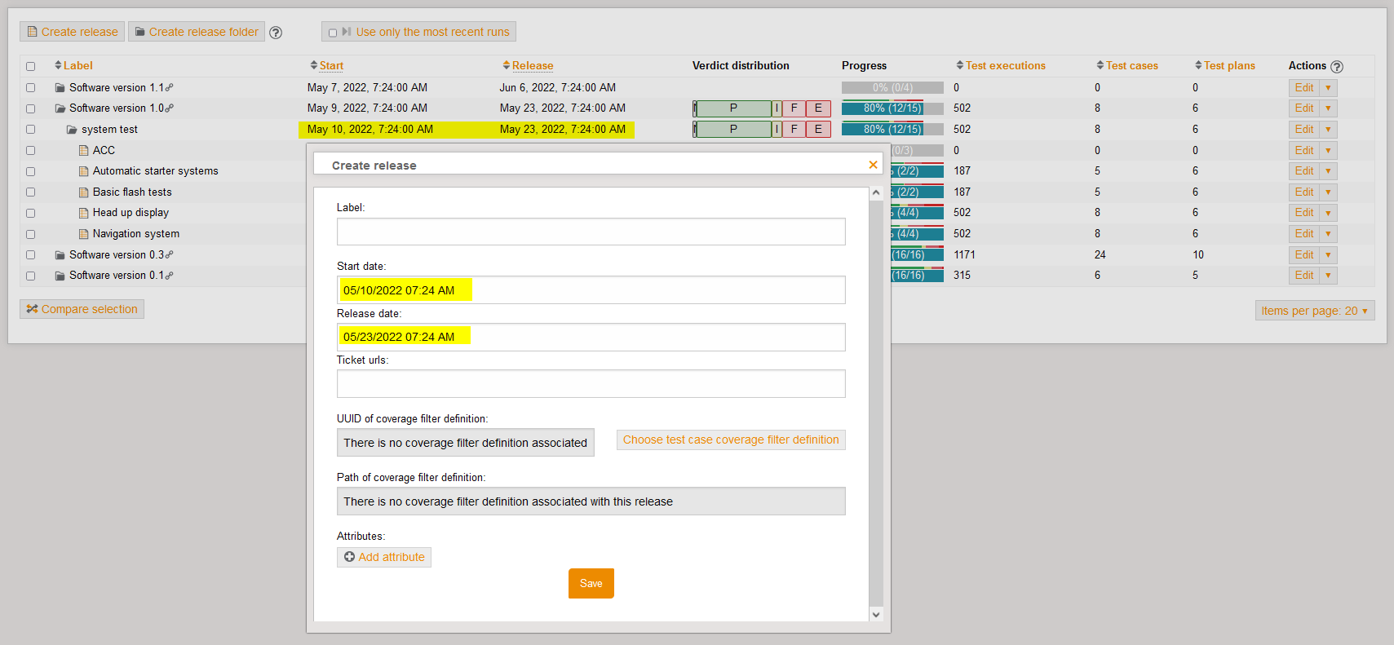Open the Edit dropdown arrow for Automatic starter systems
The height and width of the screenshot is (645, 1394).
pyautogui.click(x=1328, y=171)
